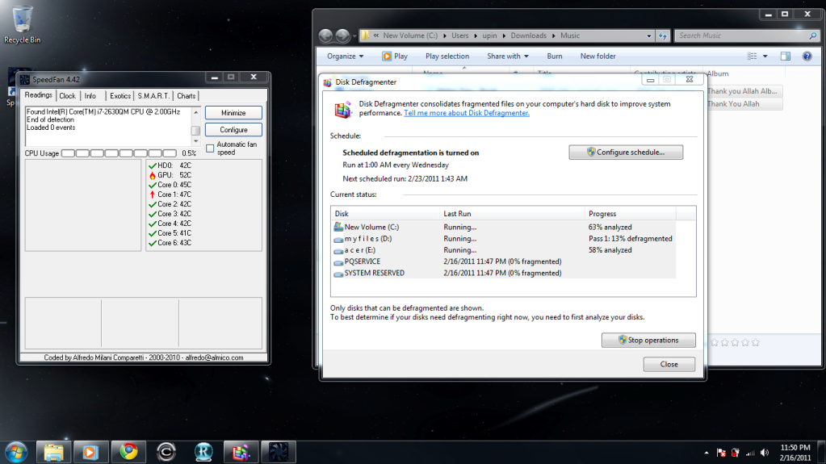The image size is (826, 464).
Task: Open the Clock tab in SpeedFan
Action: [68, 96]
